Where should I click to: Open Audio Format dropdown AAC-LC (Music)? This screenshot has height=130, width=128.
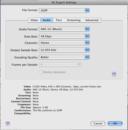point(64,29)
